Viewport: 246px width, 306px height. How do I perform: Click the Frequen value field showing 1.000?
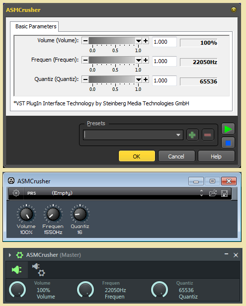pyautogui.click(x=164, y=61)
